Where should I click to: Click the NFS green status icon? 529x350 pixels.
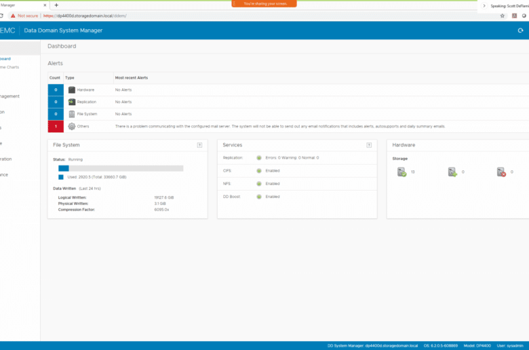pyautogui.click(x=259, y=184)
